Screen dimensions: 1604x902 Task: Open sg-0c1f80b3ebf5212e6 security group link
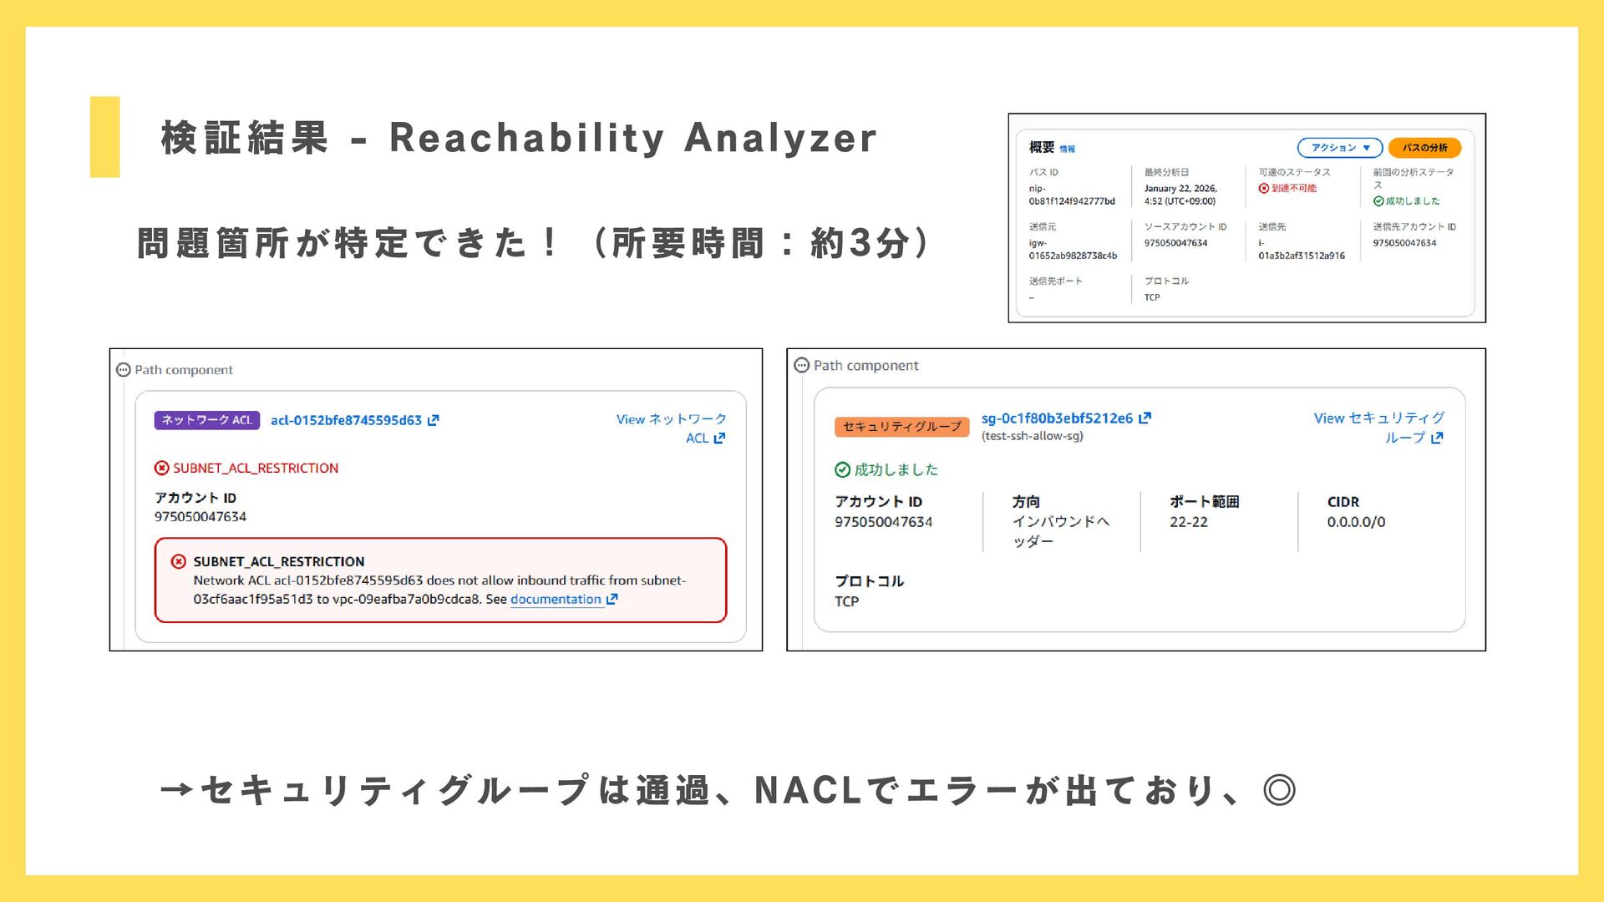coord(1057,418)
